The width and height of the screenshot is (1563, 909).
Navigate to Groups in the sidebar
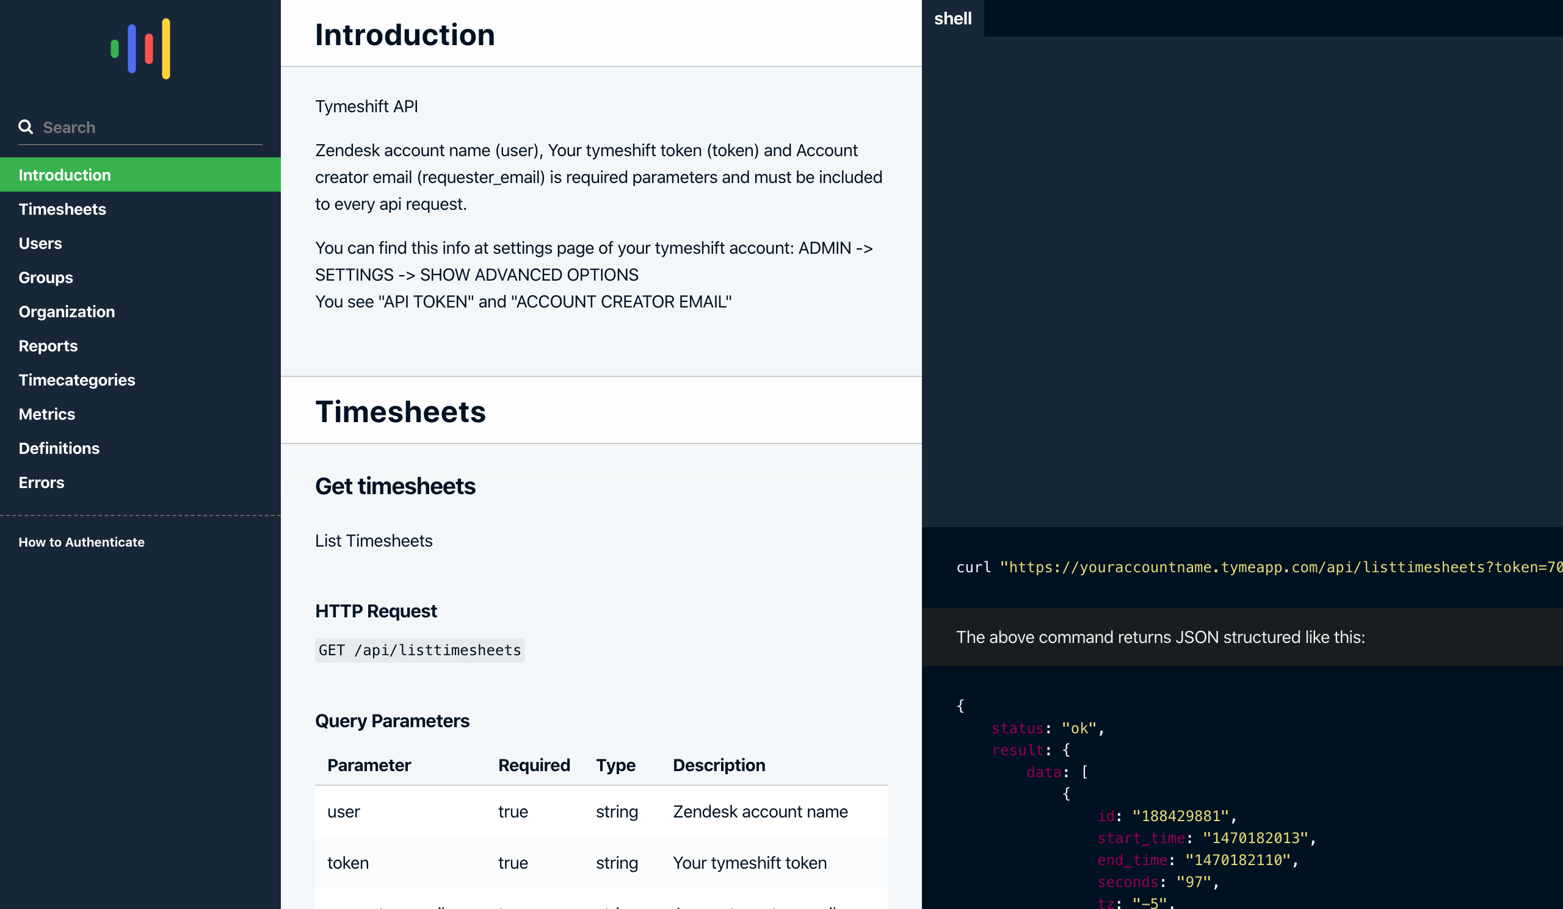coord(140,277)
